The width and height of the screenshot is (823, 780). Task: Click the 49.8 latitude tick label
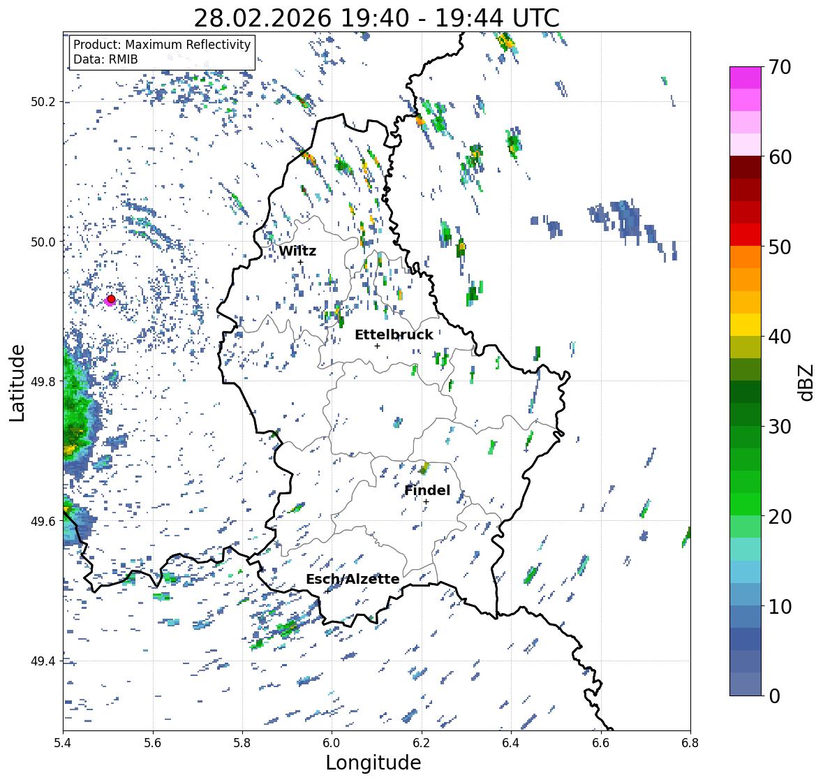click(x=43, y=381)
